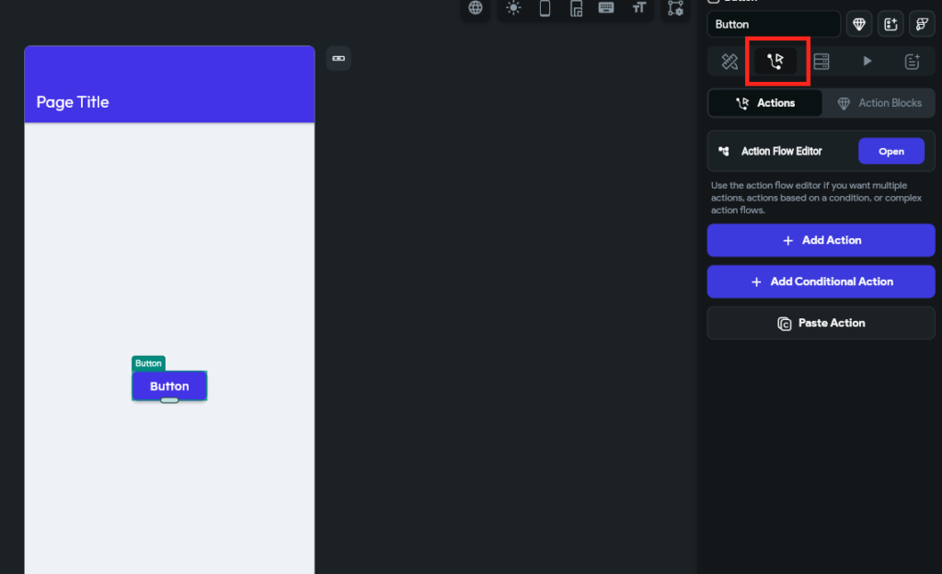The width and height of the screenshot is (942, 574).
Task: Select the Actions flow panel icon
Action: [x=775, y=62]
